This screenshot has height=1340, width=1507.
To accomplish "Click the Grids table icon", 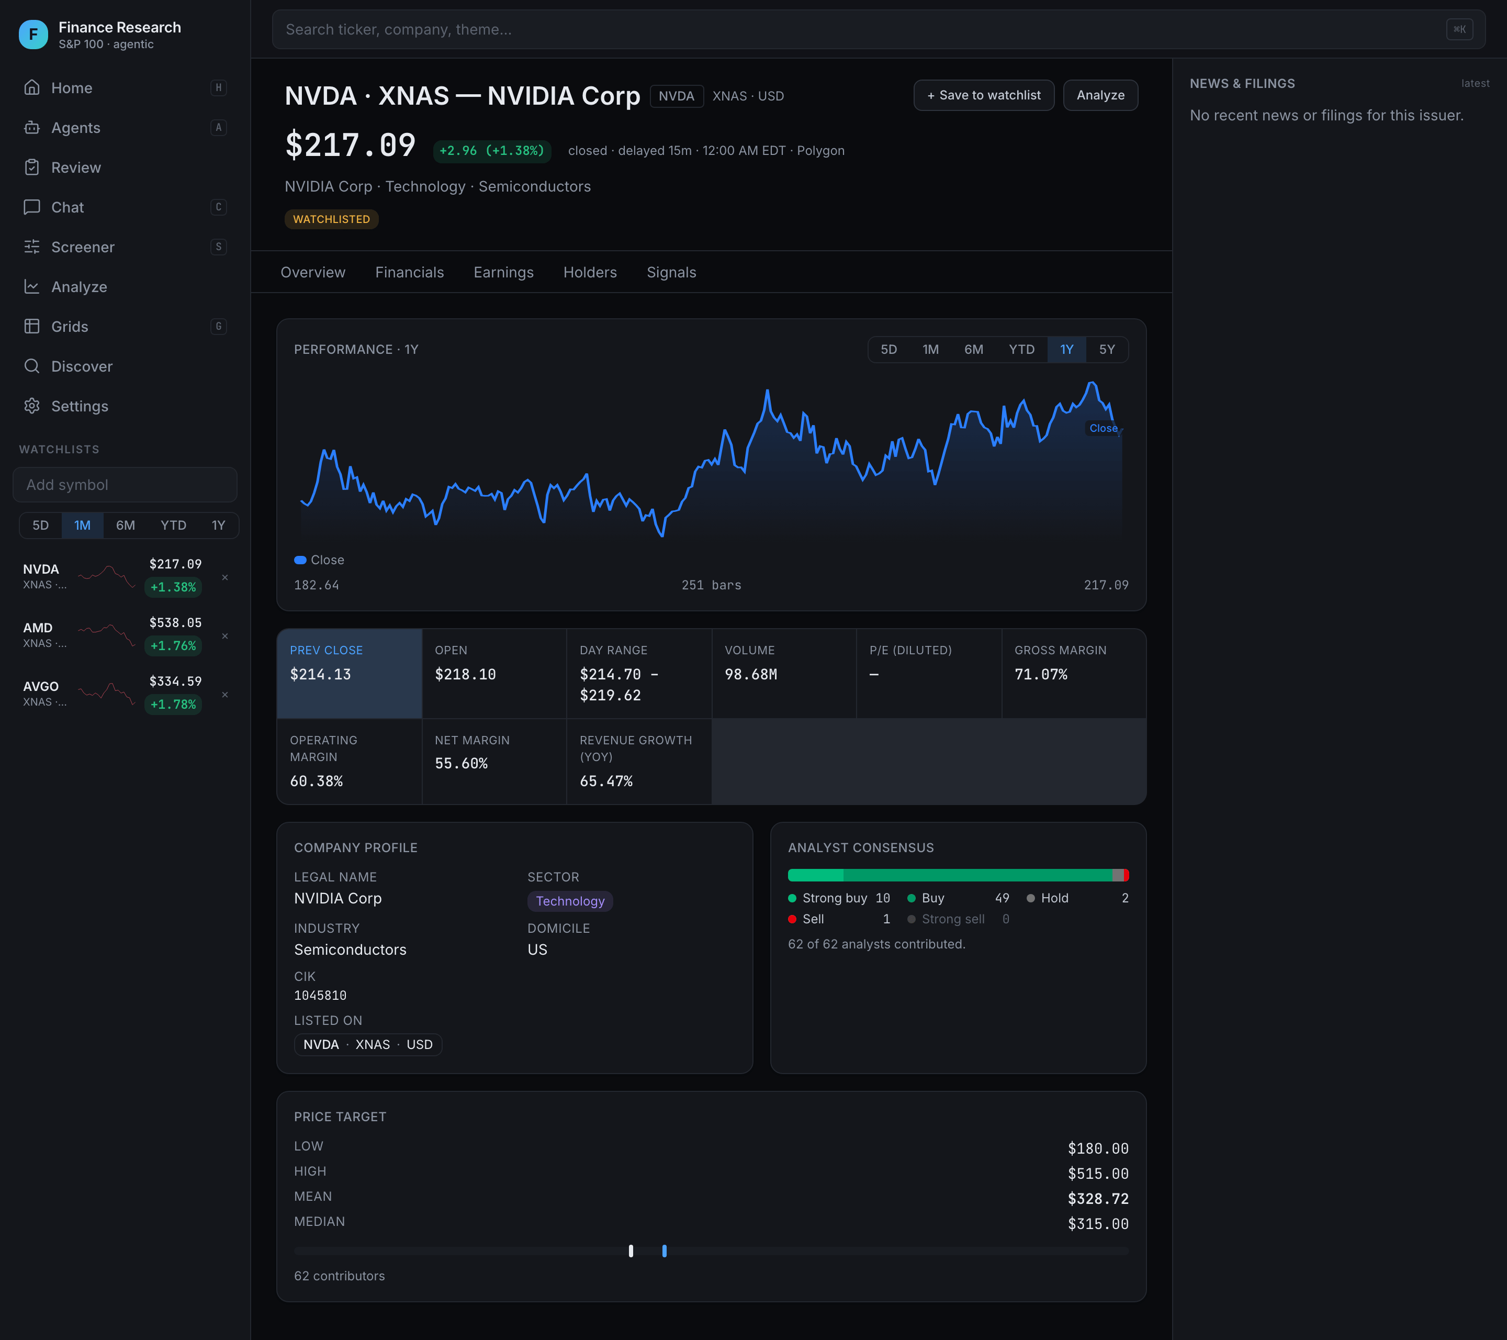I will [32, 327].
